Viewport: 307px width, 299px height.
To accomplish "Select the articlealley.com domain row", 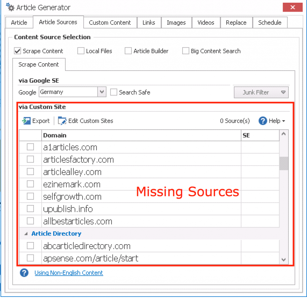I will pos(149,171).
